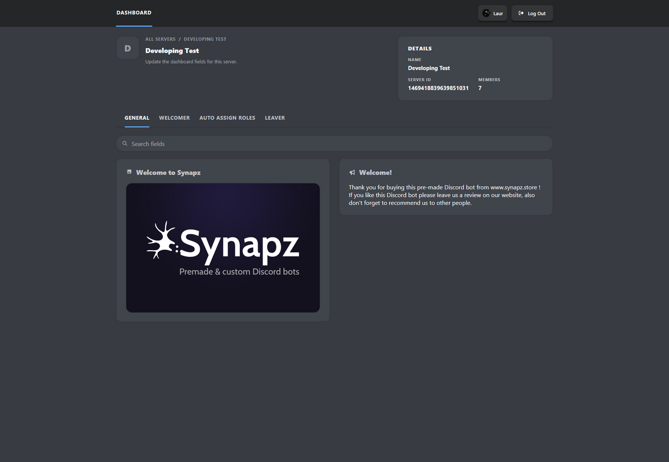Click the Developing Test server 'D' icon
669x462 pixels.
pyautogui.click(x=128, y=48)
